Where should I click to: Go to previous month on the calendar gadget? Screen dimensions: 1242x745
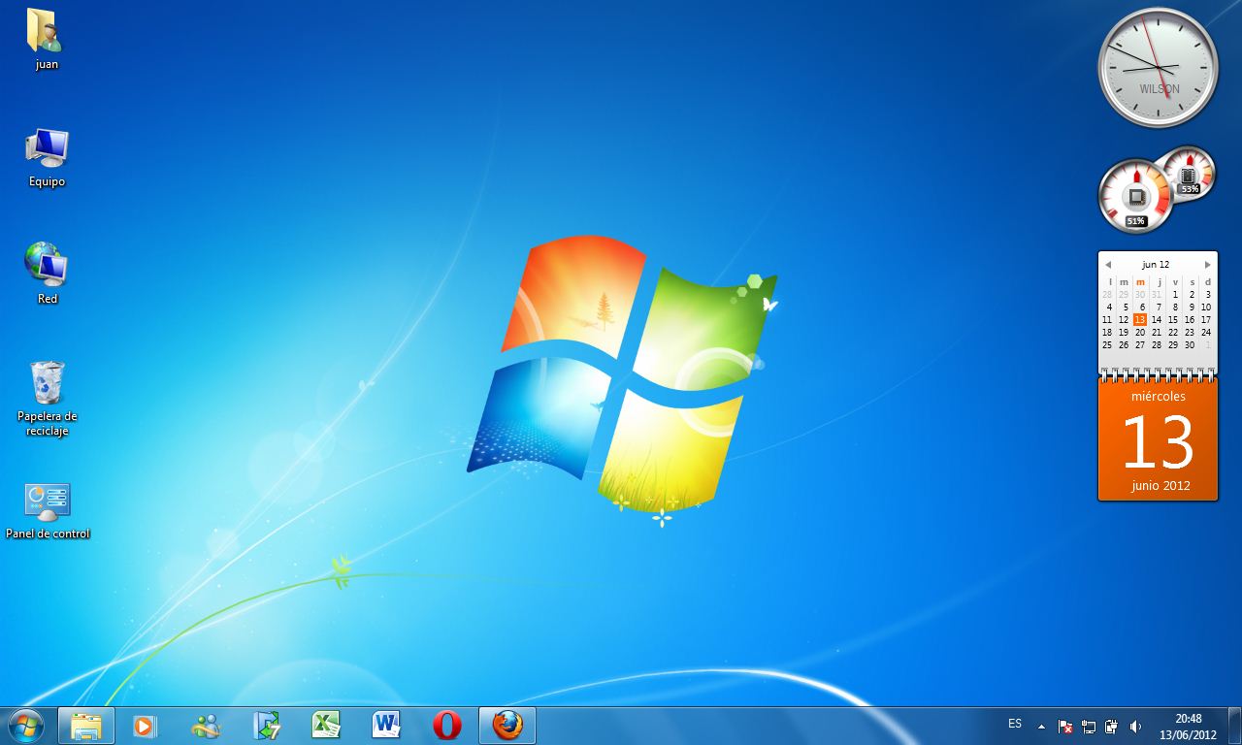pyautogui.click(x=1107, y=263)
